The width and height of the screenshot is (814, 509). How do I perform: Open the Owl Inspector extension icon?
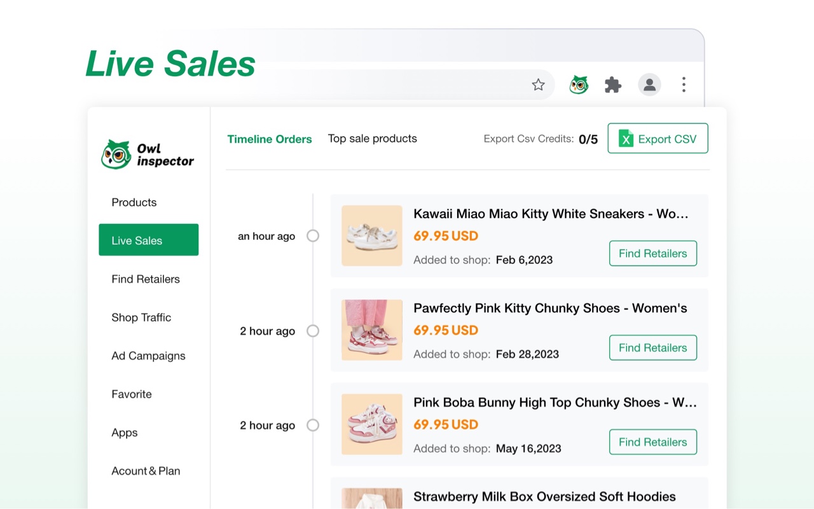579,85
